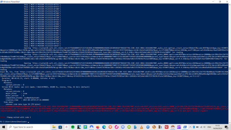Click the 'unknown side data type 24' line
Image resolution: width=231 pixels, height=130 pixels.
pos(23,104)
